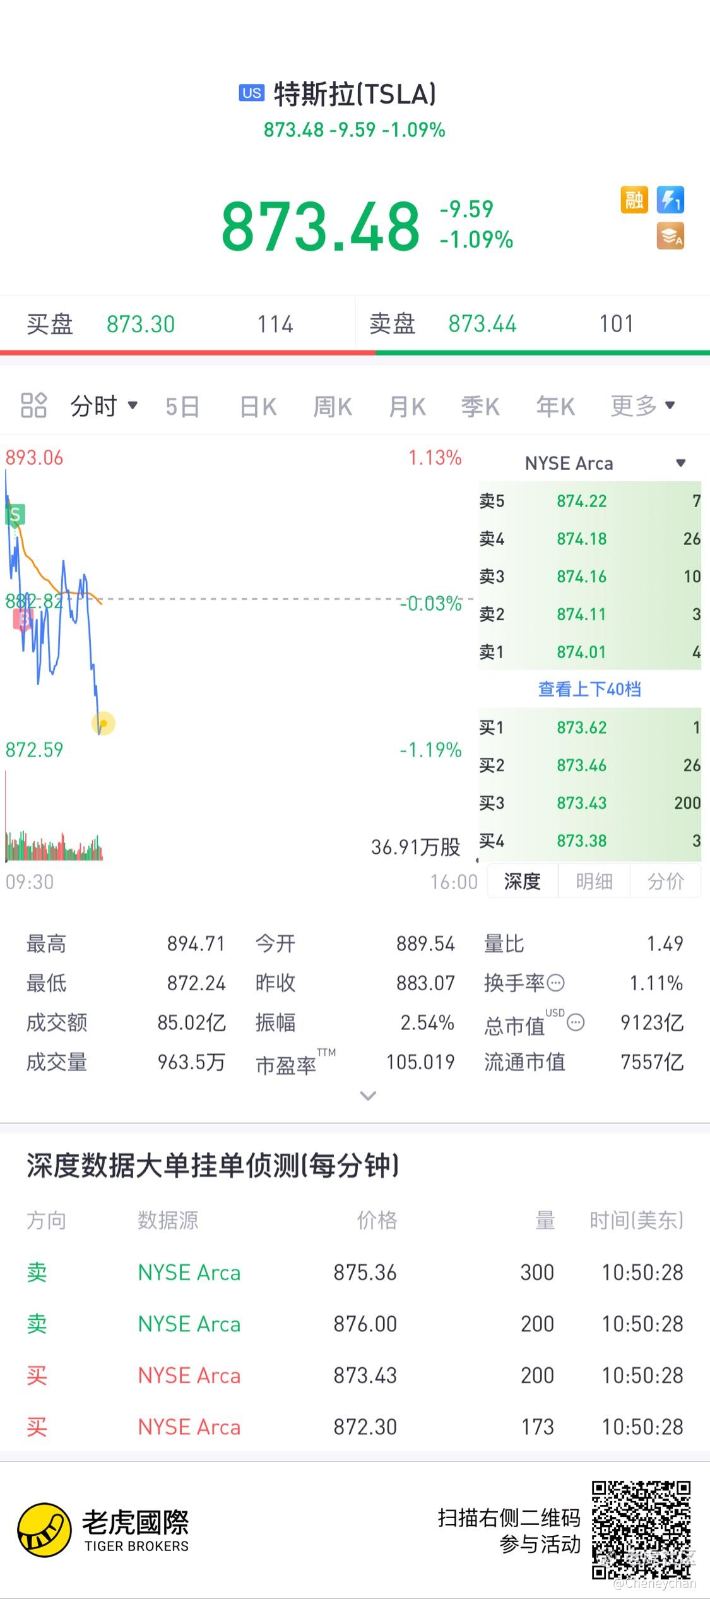Tap the 卖4 row at 874.18
Screen dimensions: 710x1599
[589, 539]
